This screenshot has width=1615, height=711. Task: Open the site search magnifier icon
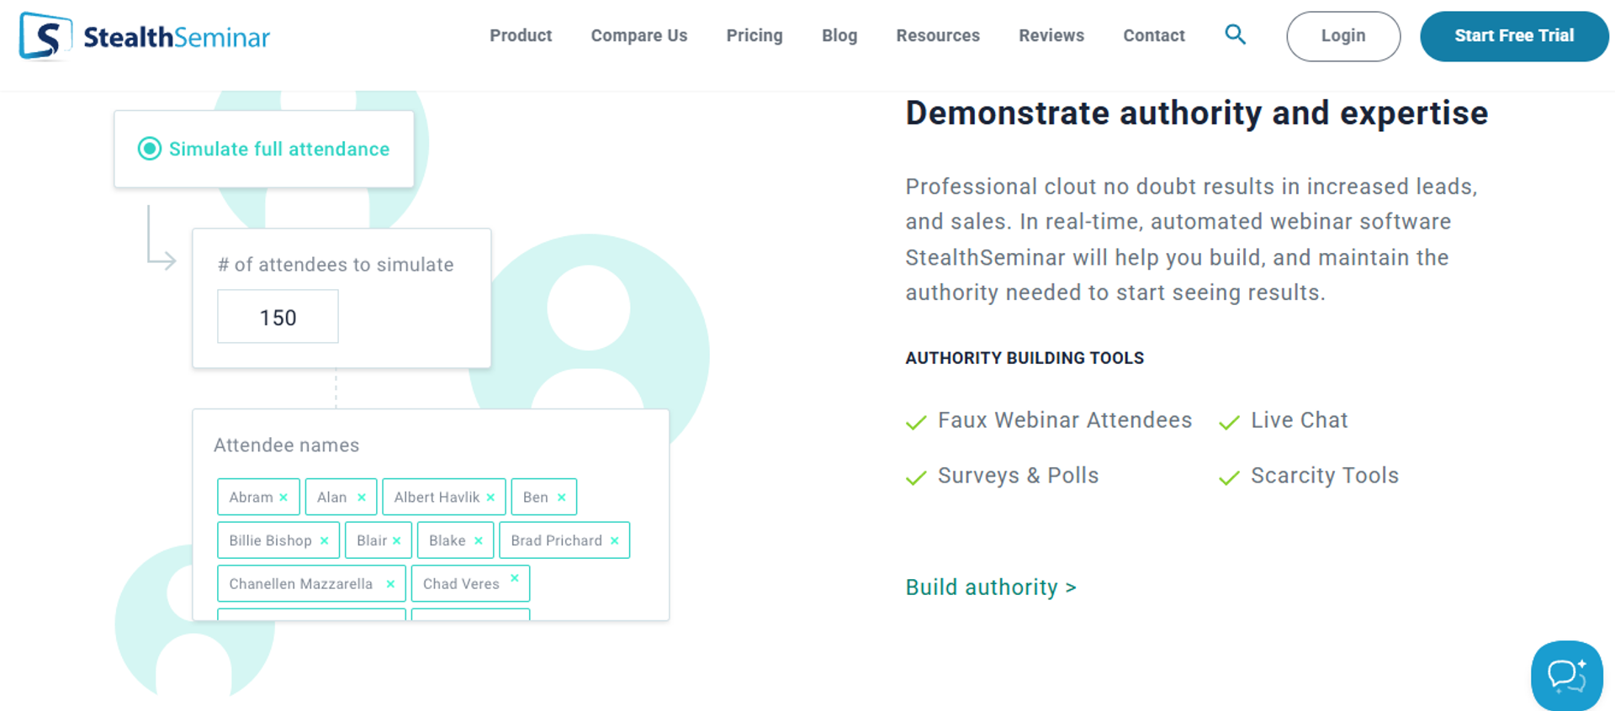(x=1235, y=34)
